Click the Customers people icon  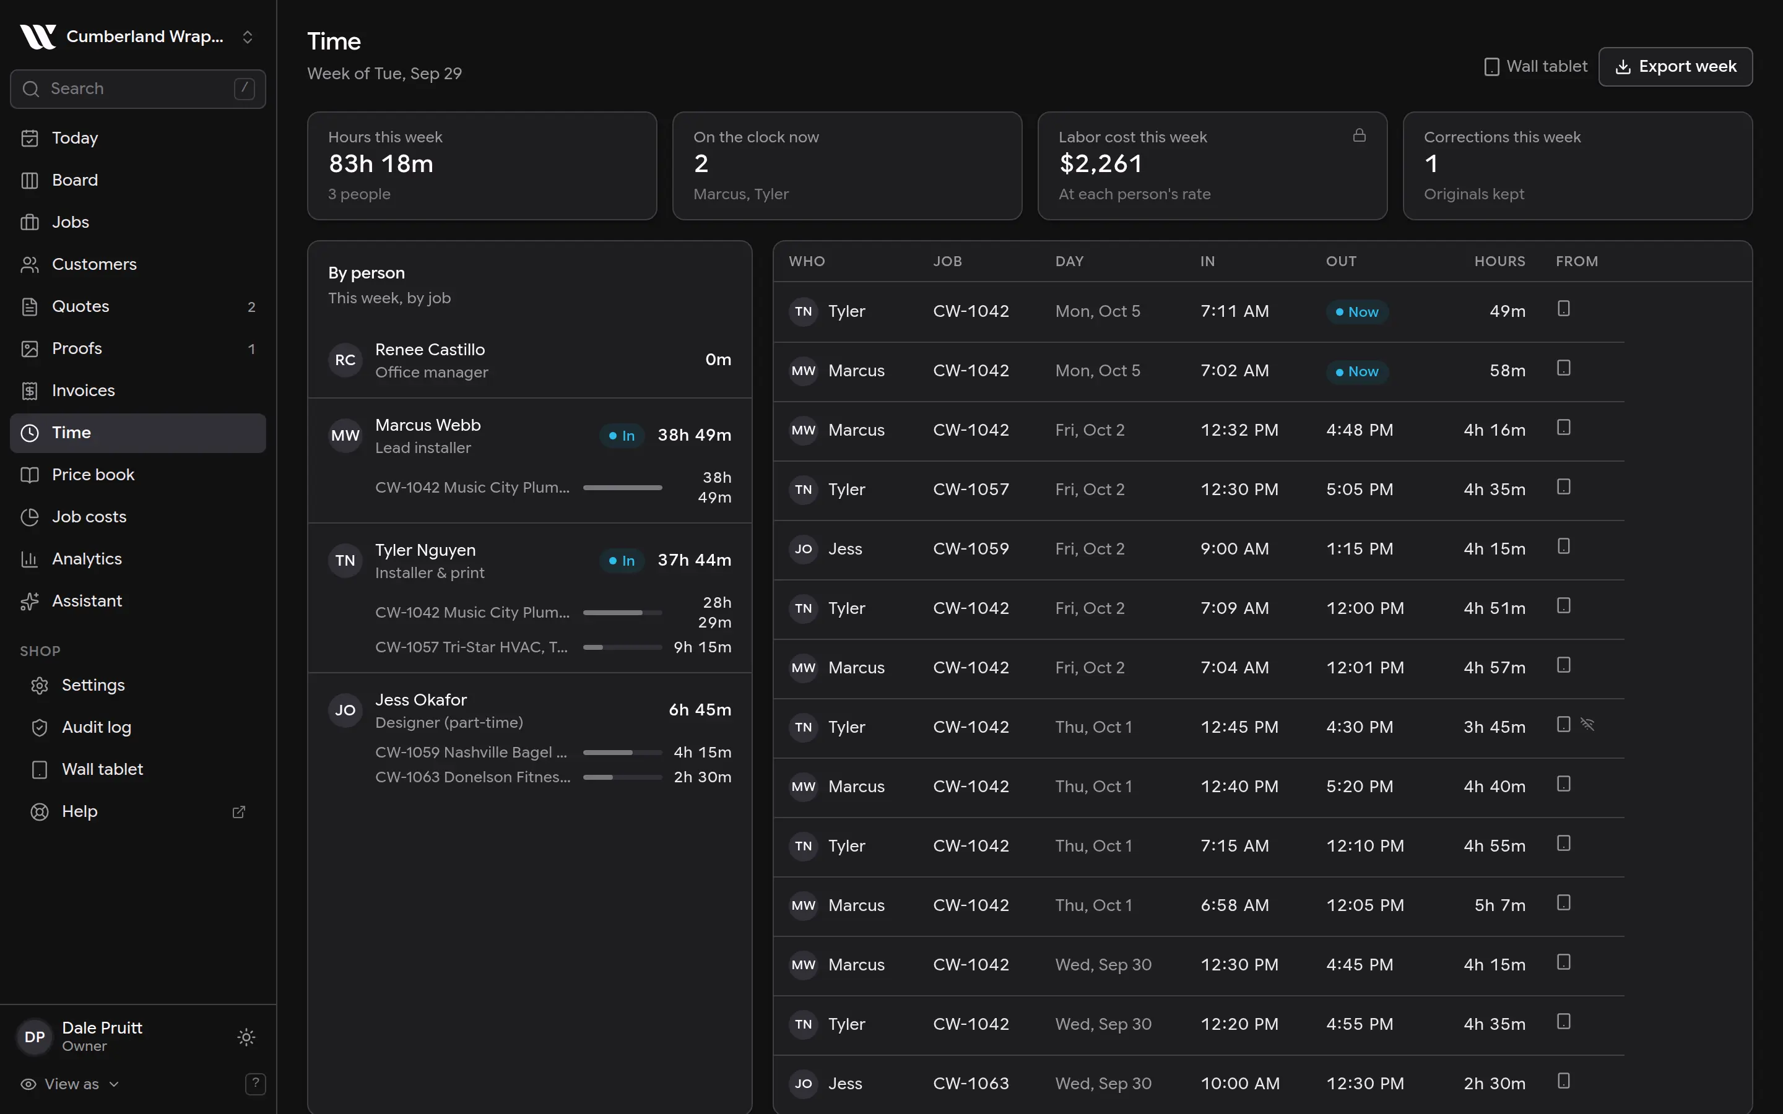tap(30, 264)
